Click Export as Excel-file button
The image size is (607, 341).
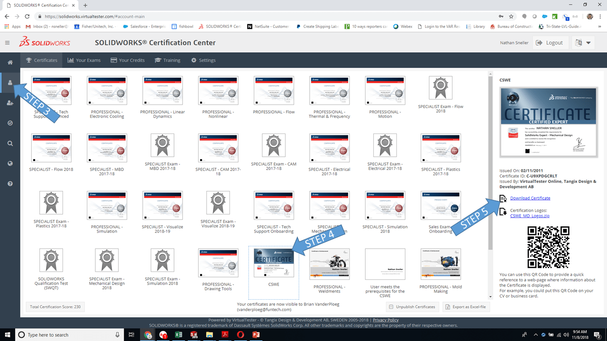[x=466, y=307]
